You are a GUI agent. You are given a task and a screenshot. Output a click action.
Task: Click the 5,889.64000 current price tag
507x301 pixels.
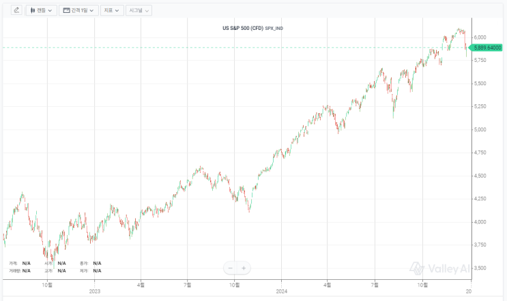tap(486, 48)
